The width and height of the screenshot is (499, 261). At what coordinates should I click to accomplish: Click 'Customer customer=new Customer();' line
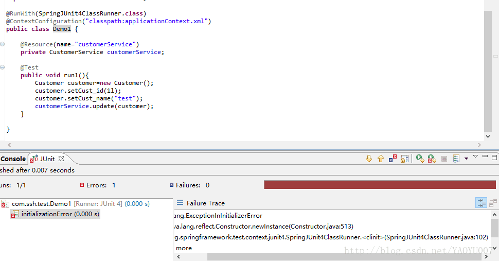(94, 83)
